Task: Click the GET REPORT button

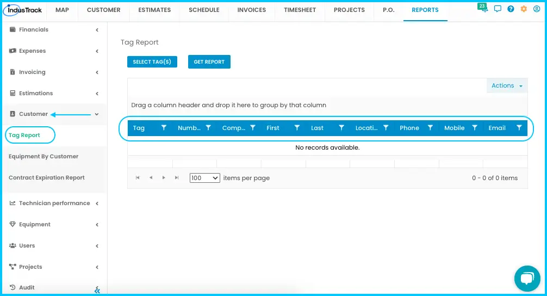Action: pyautogui.click(x=209, y=62)
